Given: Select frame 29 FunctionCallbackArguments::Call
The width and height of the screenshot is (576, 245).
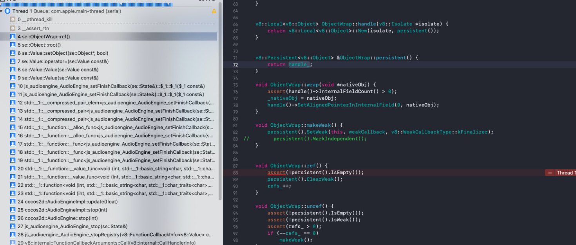Looking at the screenshot, I should [109, 242].
